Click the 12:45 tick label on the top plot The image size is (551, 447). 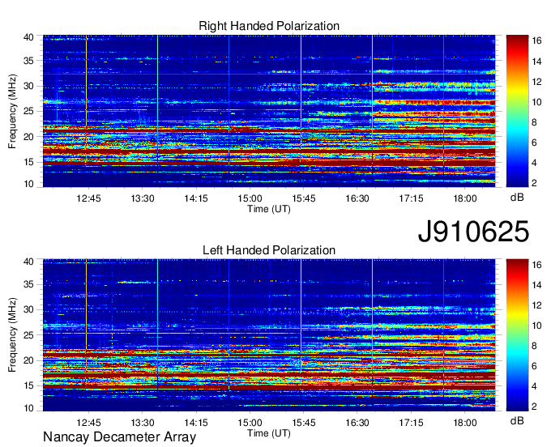(x=88, y=198)
